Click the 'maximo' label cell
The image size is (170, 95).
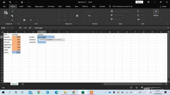(33, 42)
